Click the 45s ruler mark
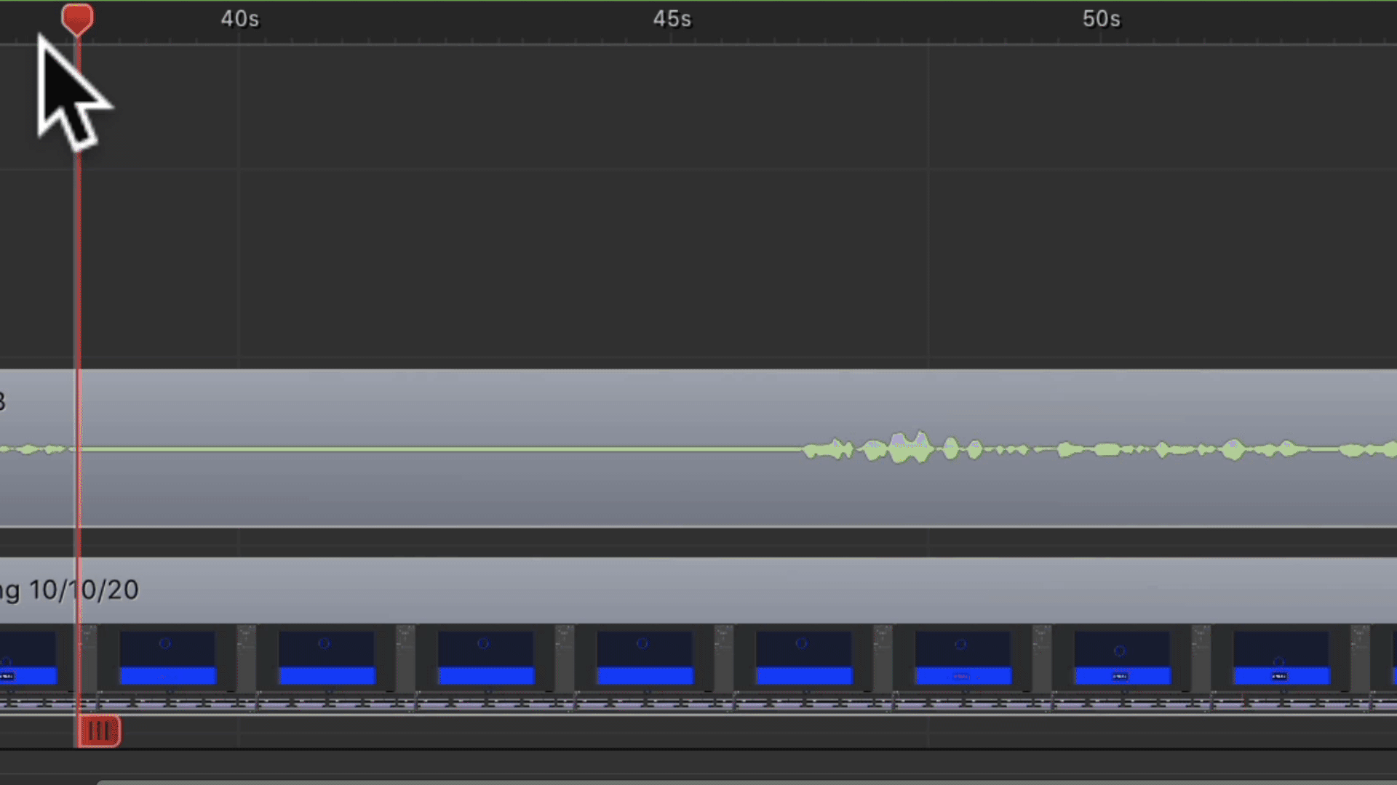This screenshot has height=785, width=1397. coord(672,19)
